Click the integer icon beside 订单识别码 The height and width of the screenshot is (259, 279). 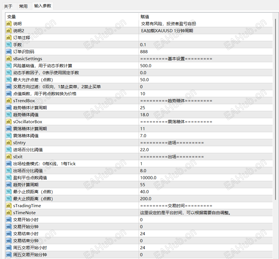pos(8,52)
